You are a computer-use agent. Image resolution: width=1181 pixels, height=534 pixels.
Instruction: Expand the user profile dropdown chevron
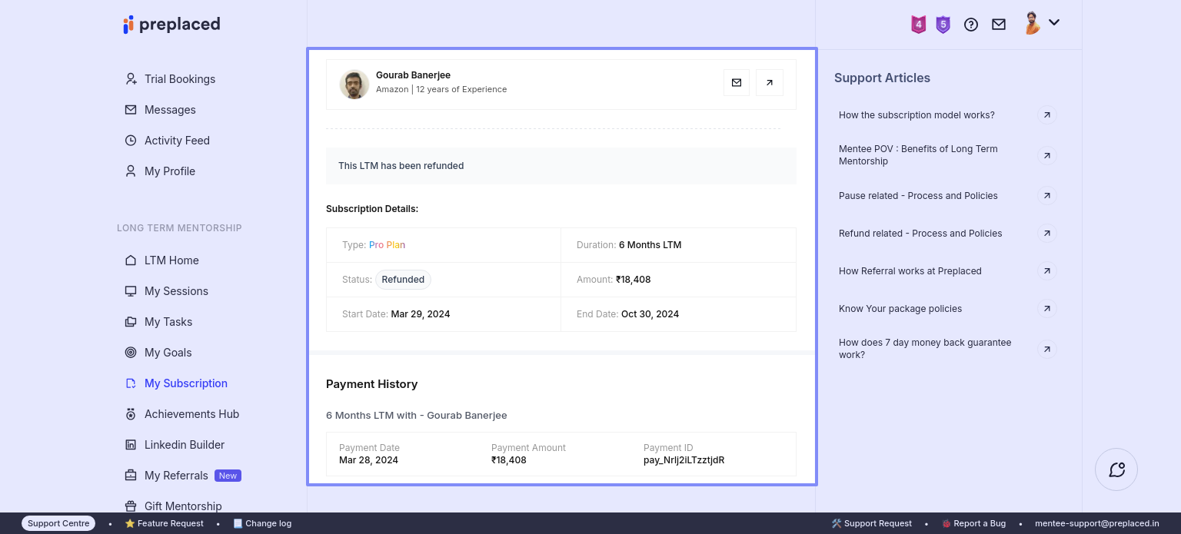1054,23
